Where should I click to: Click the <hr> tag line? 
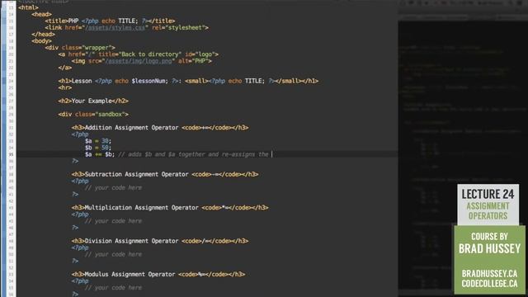click(x=64, y=87)
